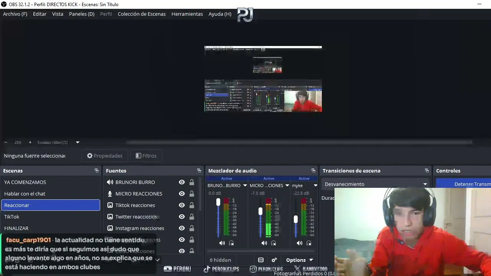The height and width of the screenshot is (276, 491).
Task: Click the BRUNO...BURRO volume fader handle
Action: [x=218, y=202]
